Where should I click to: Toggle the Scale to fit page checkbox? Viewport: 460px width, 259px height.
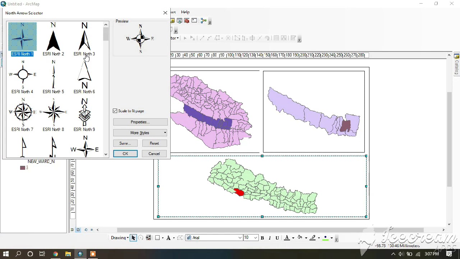(115, 111)
